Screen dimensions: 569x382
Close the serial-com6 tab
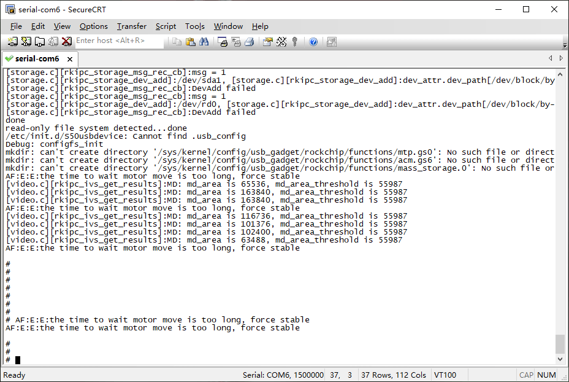coord(70,59)
